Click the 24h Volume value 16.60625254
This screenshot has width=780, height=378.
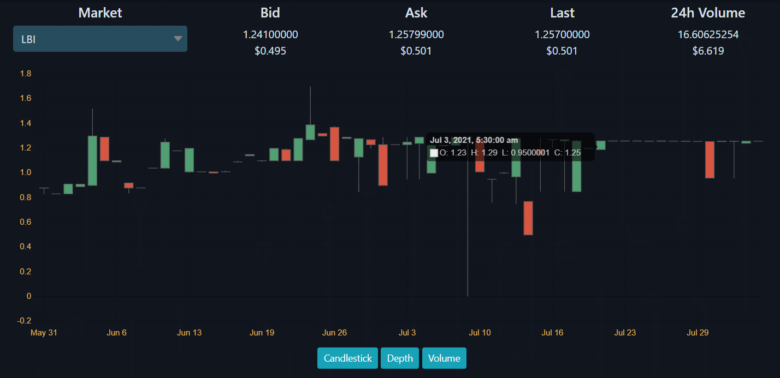(x=708, y=34)
